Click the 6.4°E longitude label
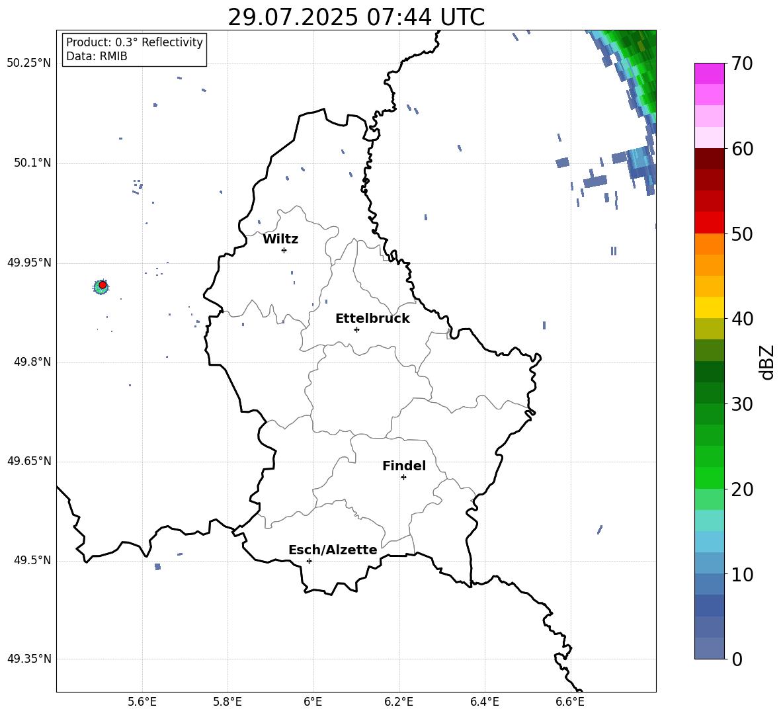783x715 pixels. [484, 702]
